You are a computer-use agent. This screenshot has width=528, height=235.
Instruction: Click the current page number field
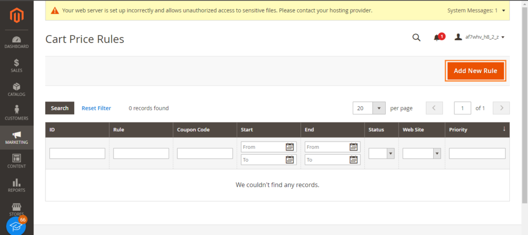point(463,108)
